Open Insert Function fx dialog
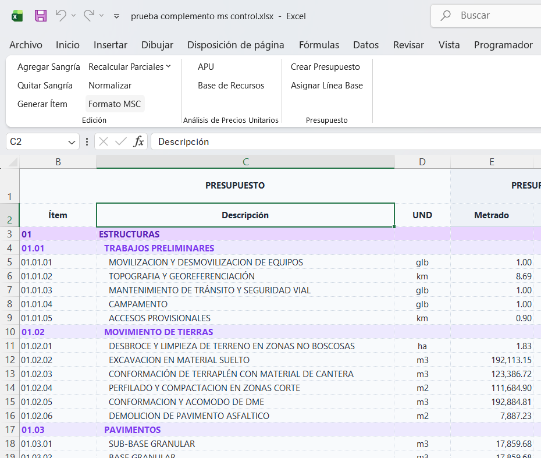 click(x=138, y=141)
